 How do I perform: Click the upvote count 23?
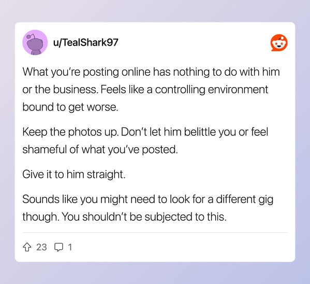click(41, 247)
